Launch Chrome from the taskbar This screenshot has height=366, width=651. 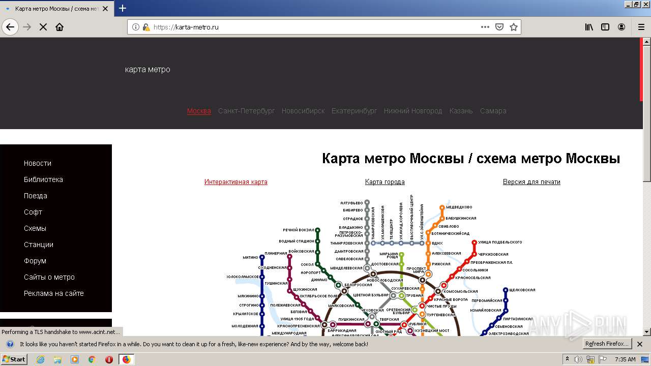pyautogui.click(x=92, y=359)
